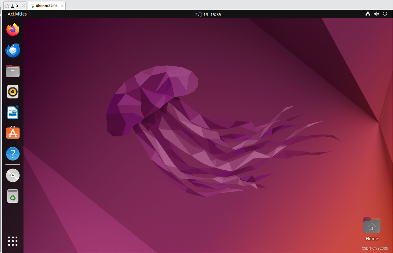The image size is (393, 253).
Task: Launch Rhythmbox music player
Action: [13, 92]
